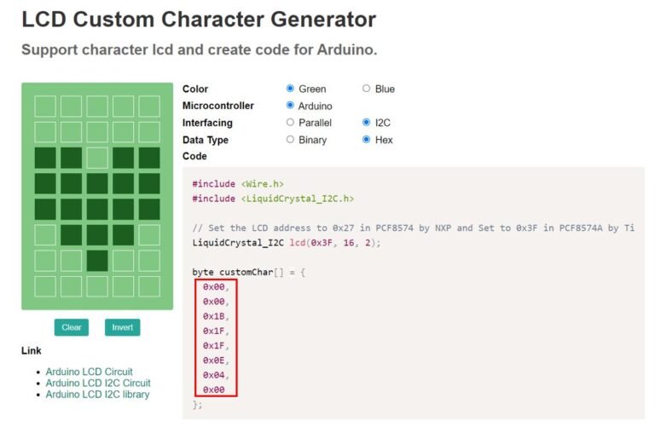655x427 pixels.
Task: Toggle the bottom-left pixel of the character grid
Action: (45, 286)
